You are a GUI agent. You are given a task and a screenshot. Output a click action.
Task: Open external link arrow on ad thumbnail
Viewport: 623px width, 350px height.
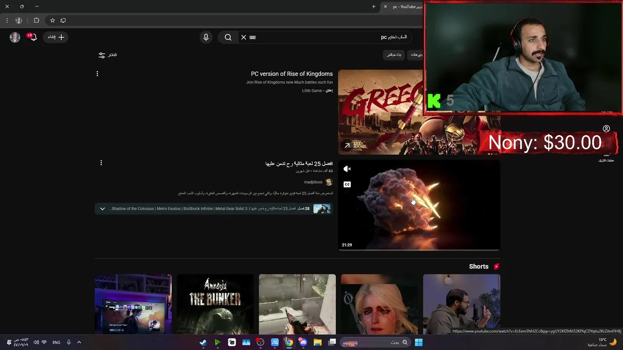pyautogui.click(x=347, y=145)
